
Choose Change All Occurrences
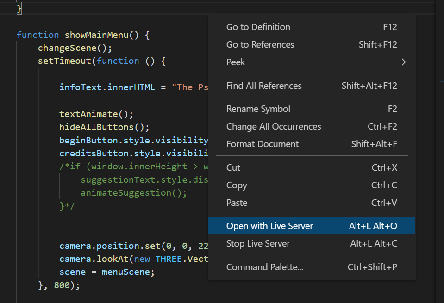point(312,126)
